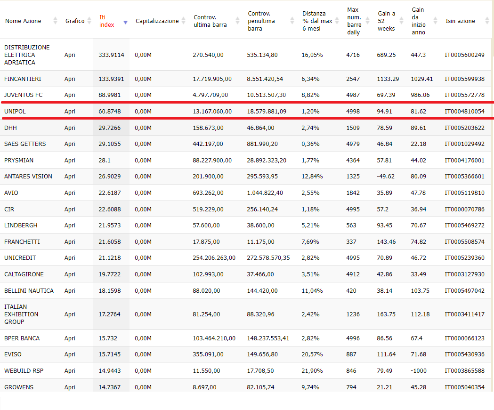494x410 pixels.
Task: Open Apri chart link for CIR
Action: [x=70, y=209]
